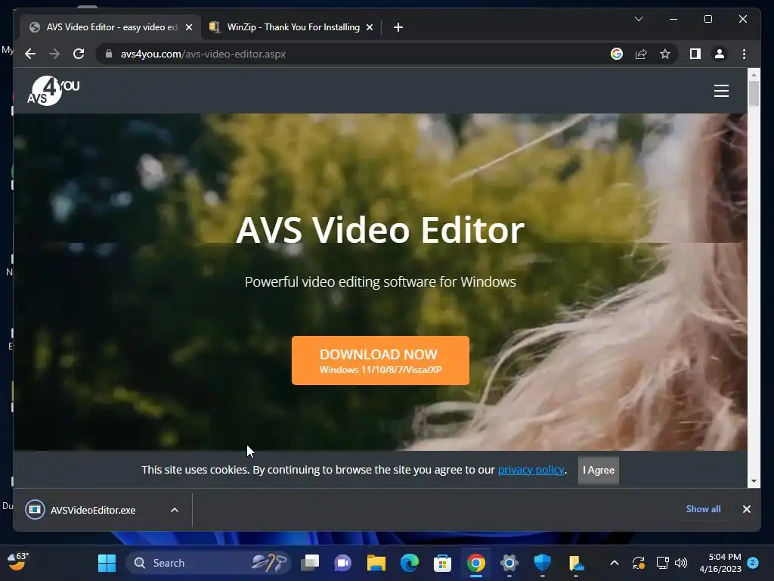Open the Teams Chat taskbar icon
The width and height of the screenshot is (774, 581).
pos(343,563)
